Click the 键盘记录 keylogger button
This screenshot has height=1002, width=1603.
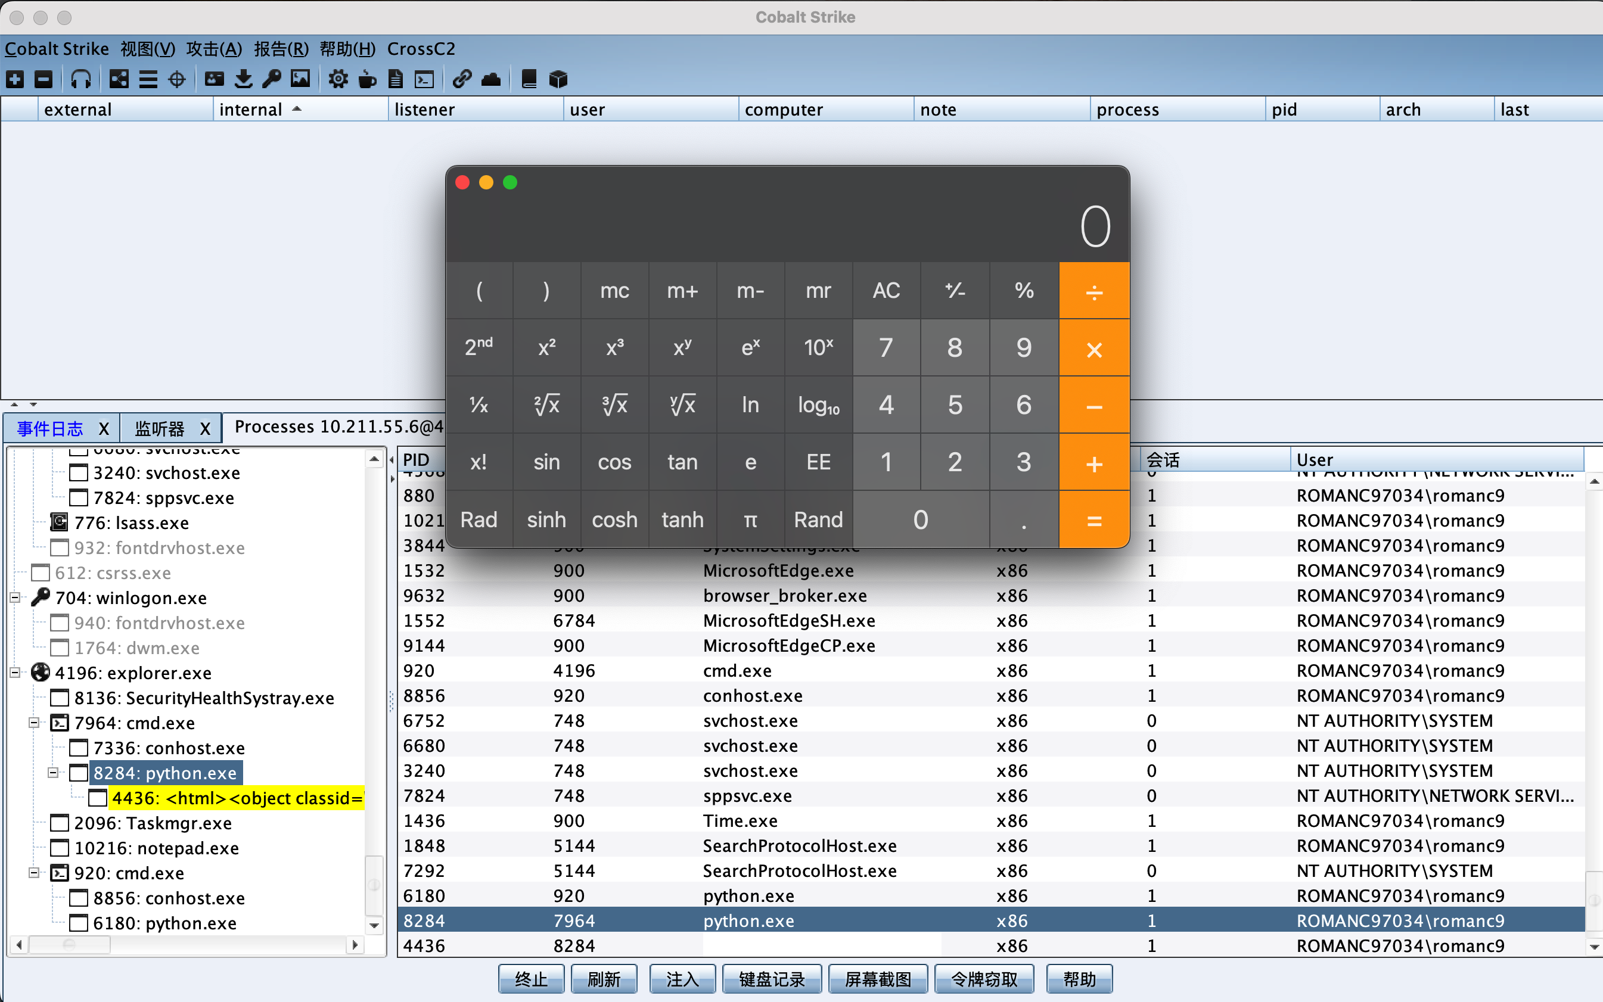tap(772, 979)
